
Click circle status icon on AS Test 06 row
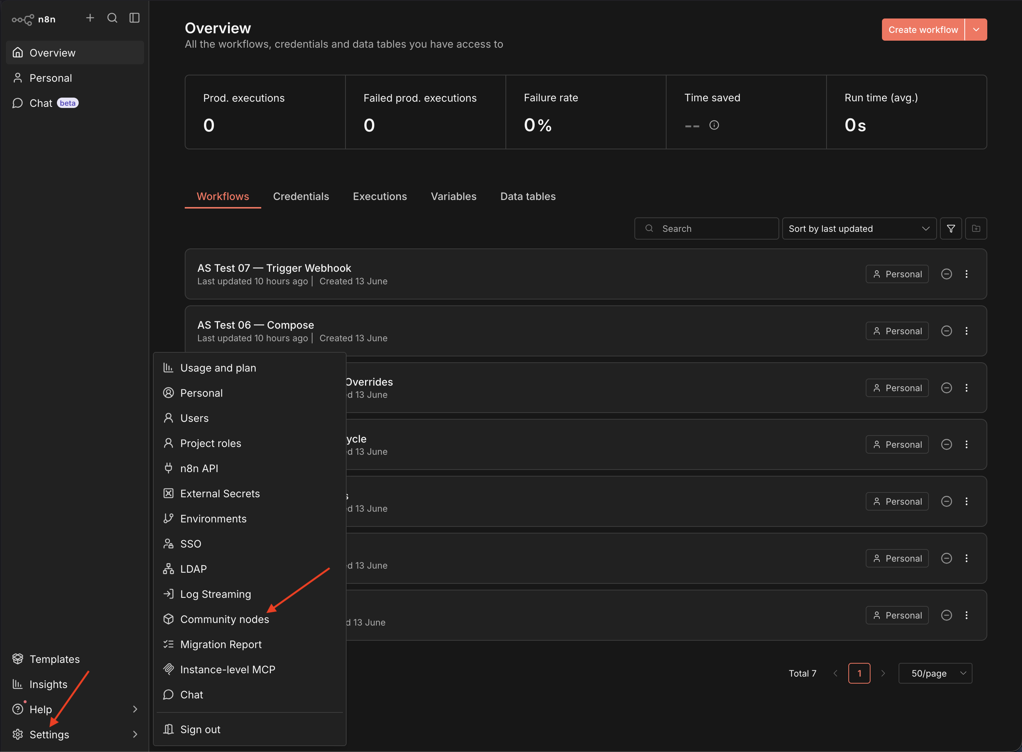(947, 331)
